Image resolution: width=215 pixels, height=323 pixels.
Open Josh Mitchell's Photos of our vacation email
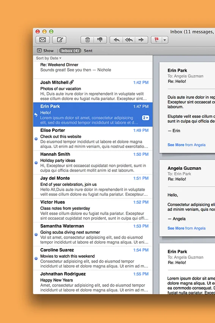[93, 90]
